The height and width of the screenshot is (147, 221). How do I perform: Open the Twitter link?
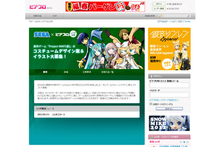[187, 21]
